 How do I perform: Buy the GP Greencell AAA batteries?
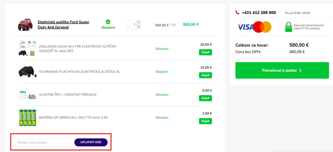pyautogui.click(x=205, y=121)
